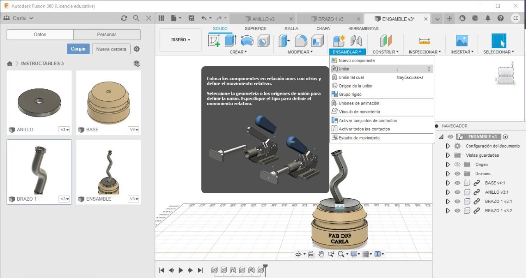Switch to the SUPERFICIE ribbon tab
The width and height of the screenshot is (526, 278).
click(256, 28)
